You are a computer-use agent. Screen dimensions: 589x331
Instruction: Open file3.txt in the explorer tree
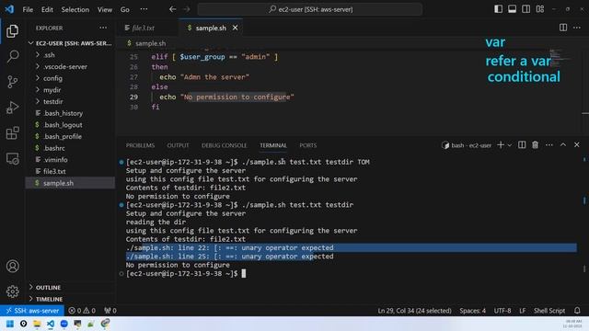(70, 171)
